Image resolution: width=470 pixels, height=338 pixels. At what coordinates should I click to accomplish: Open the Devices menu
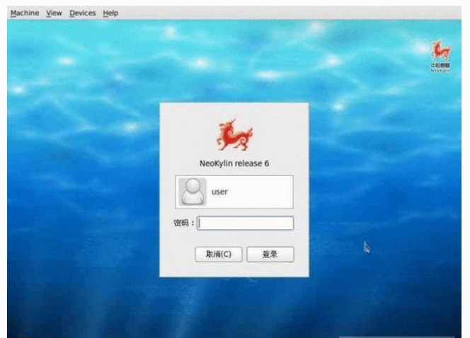pyautogui.click(x=82, y=13)
